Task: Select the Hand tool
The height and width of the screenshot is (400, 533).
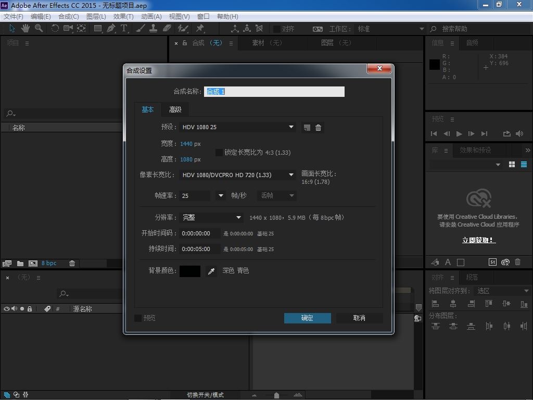Action: point(25,28)
